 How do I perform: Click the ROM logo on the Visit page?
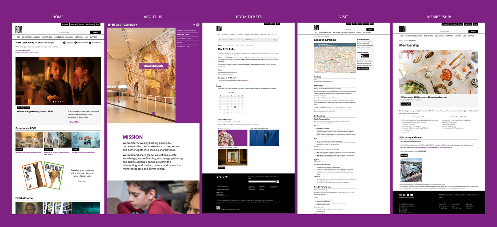(316, 27)
